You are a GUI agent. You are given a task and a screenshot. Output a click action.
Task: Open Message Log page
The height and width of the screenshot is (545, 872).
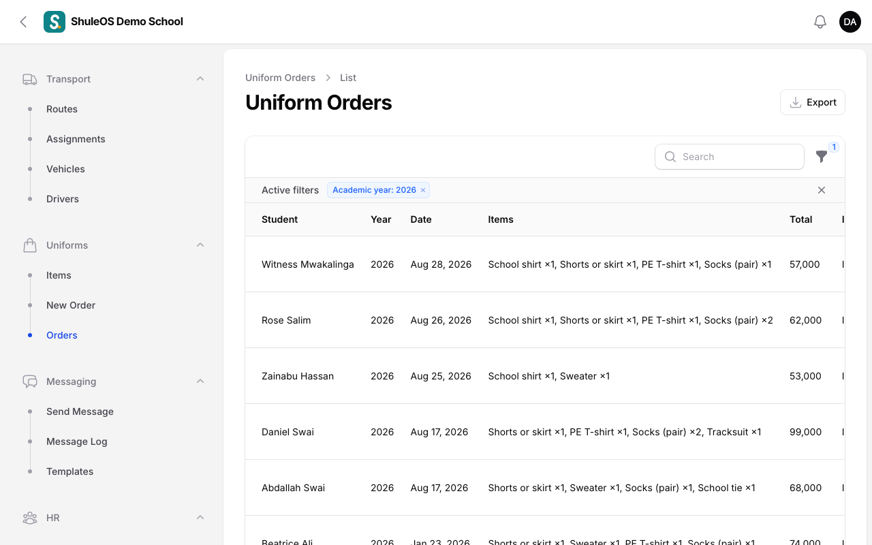(77, 441)
